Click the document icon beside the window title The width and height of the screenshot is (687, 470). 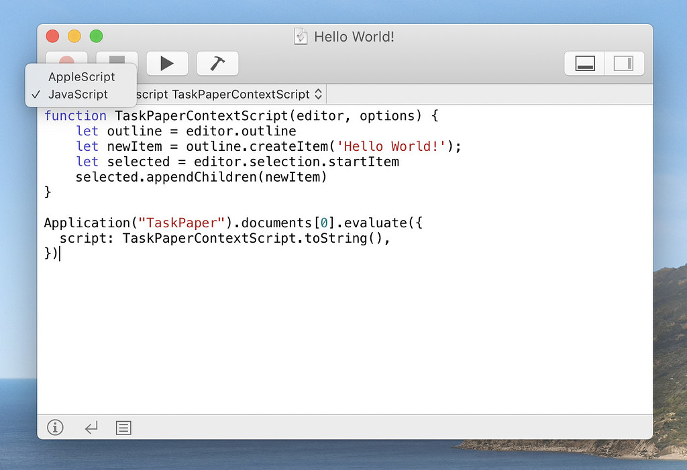click(301, 37)
